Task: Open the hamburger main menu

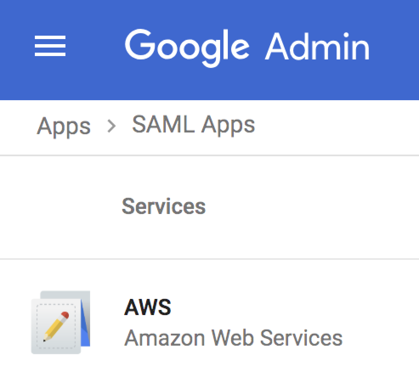Action: [x=50, y=46]
